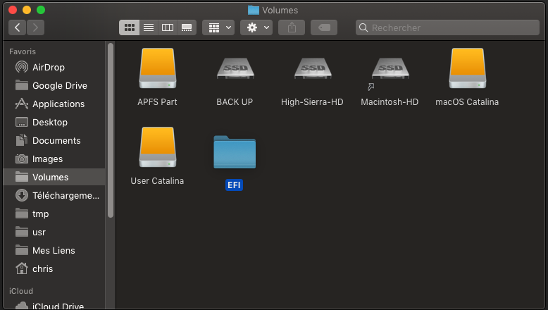Image resolution: width=548 pixels, height=310 pixels.
Task: Click the macOS Catalina name label
Action: click(x=467, y=102)
